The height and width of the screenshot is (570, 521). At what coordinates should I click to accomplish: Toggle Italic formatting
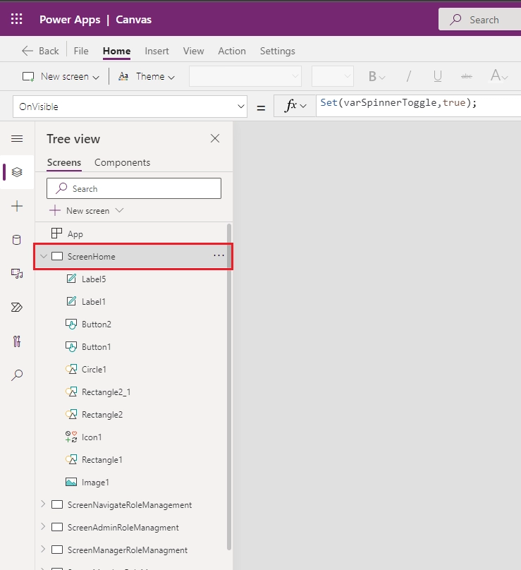point(409,76)
